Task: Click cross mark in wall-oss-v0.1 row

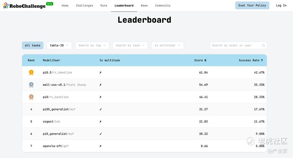Action: point(101,85)
